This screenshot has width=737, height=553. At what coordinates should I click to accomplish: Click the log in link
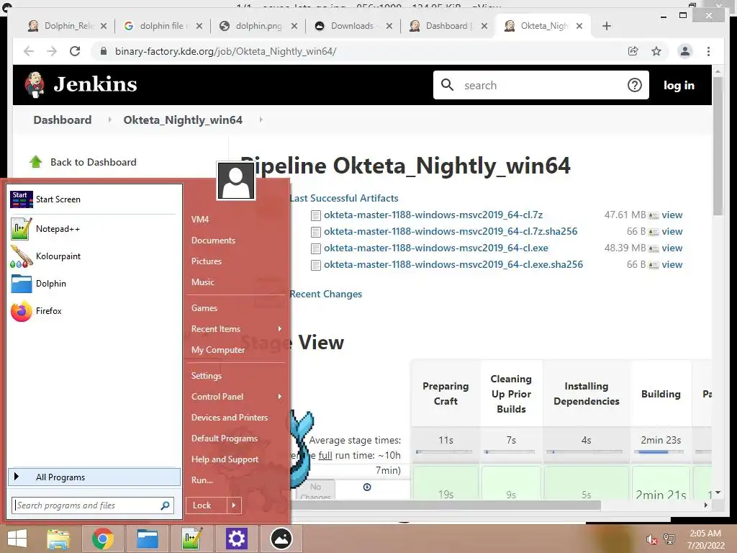tap(679, 85)
